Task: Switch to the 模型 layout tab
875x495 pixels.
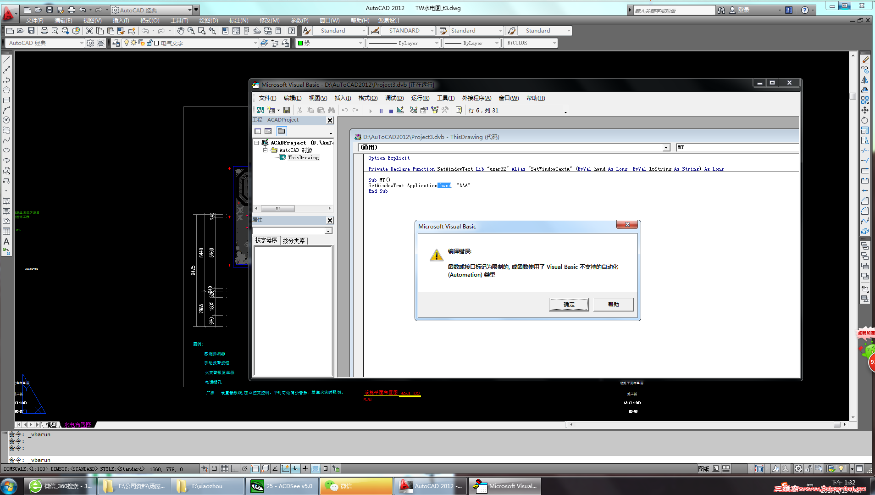Action: click(51, 425)
